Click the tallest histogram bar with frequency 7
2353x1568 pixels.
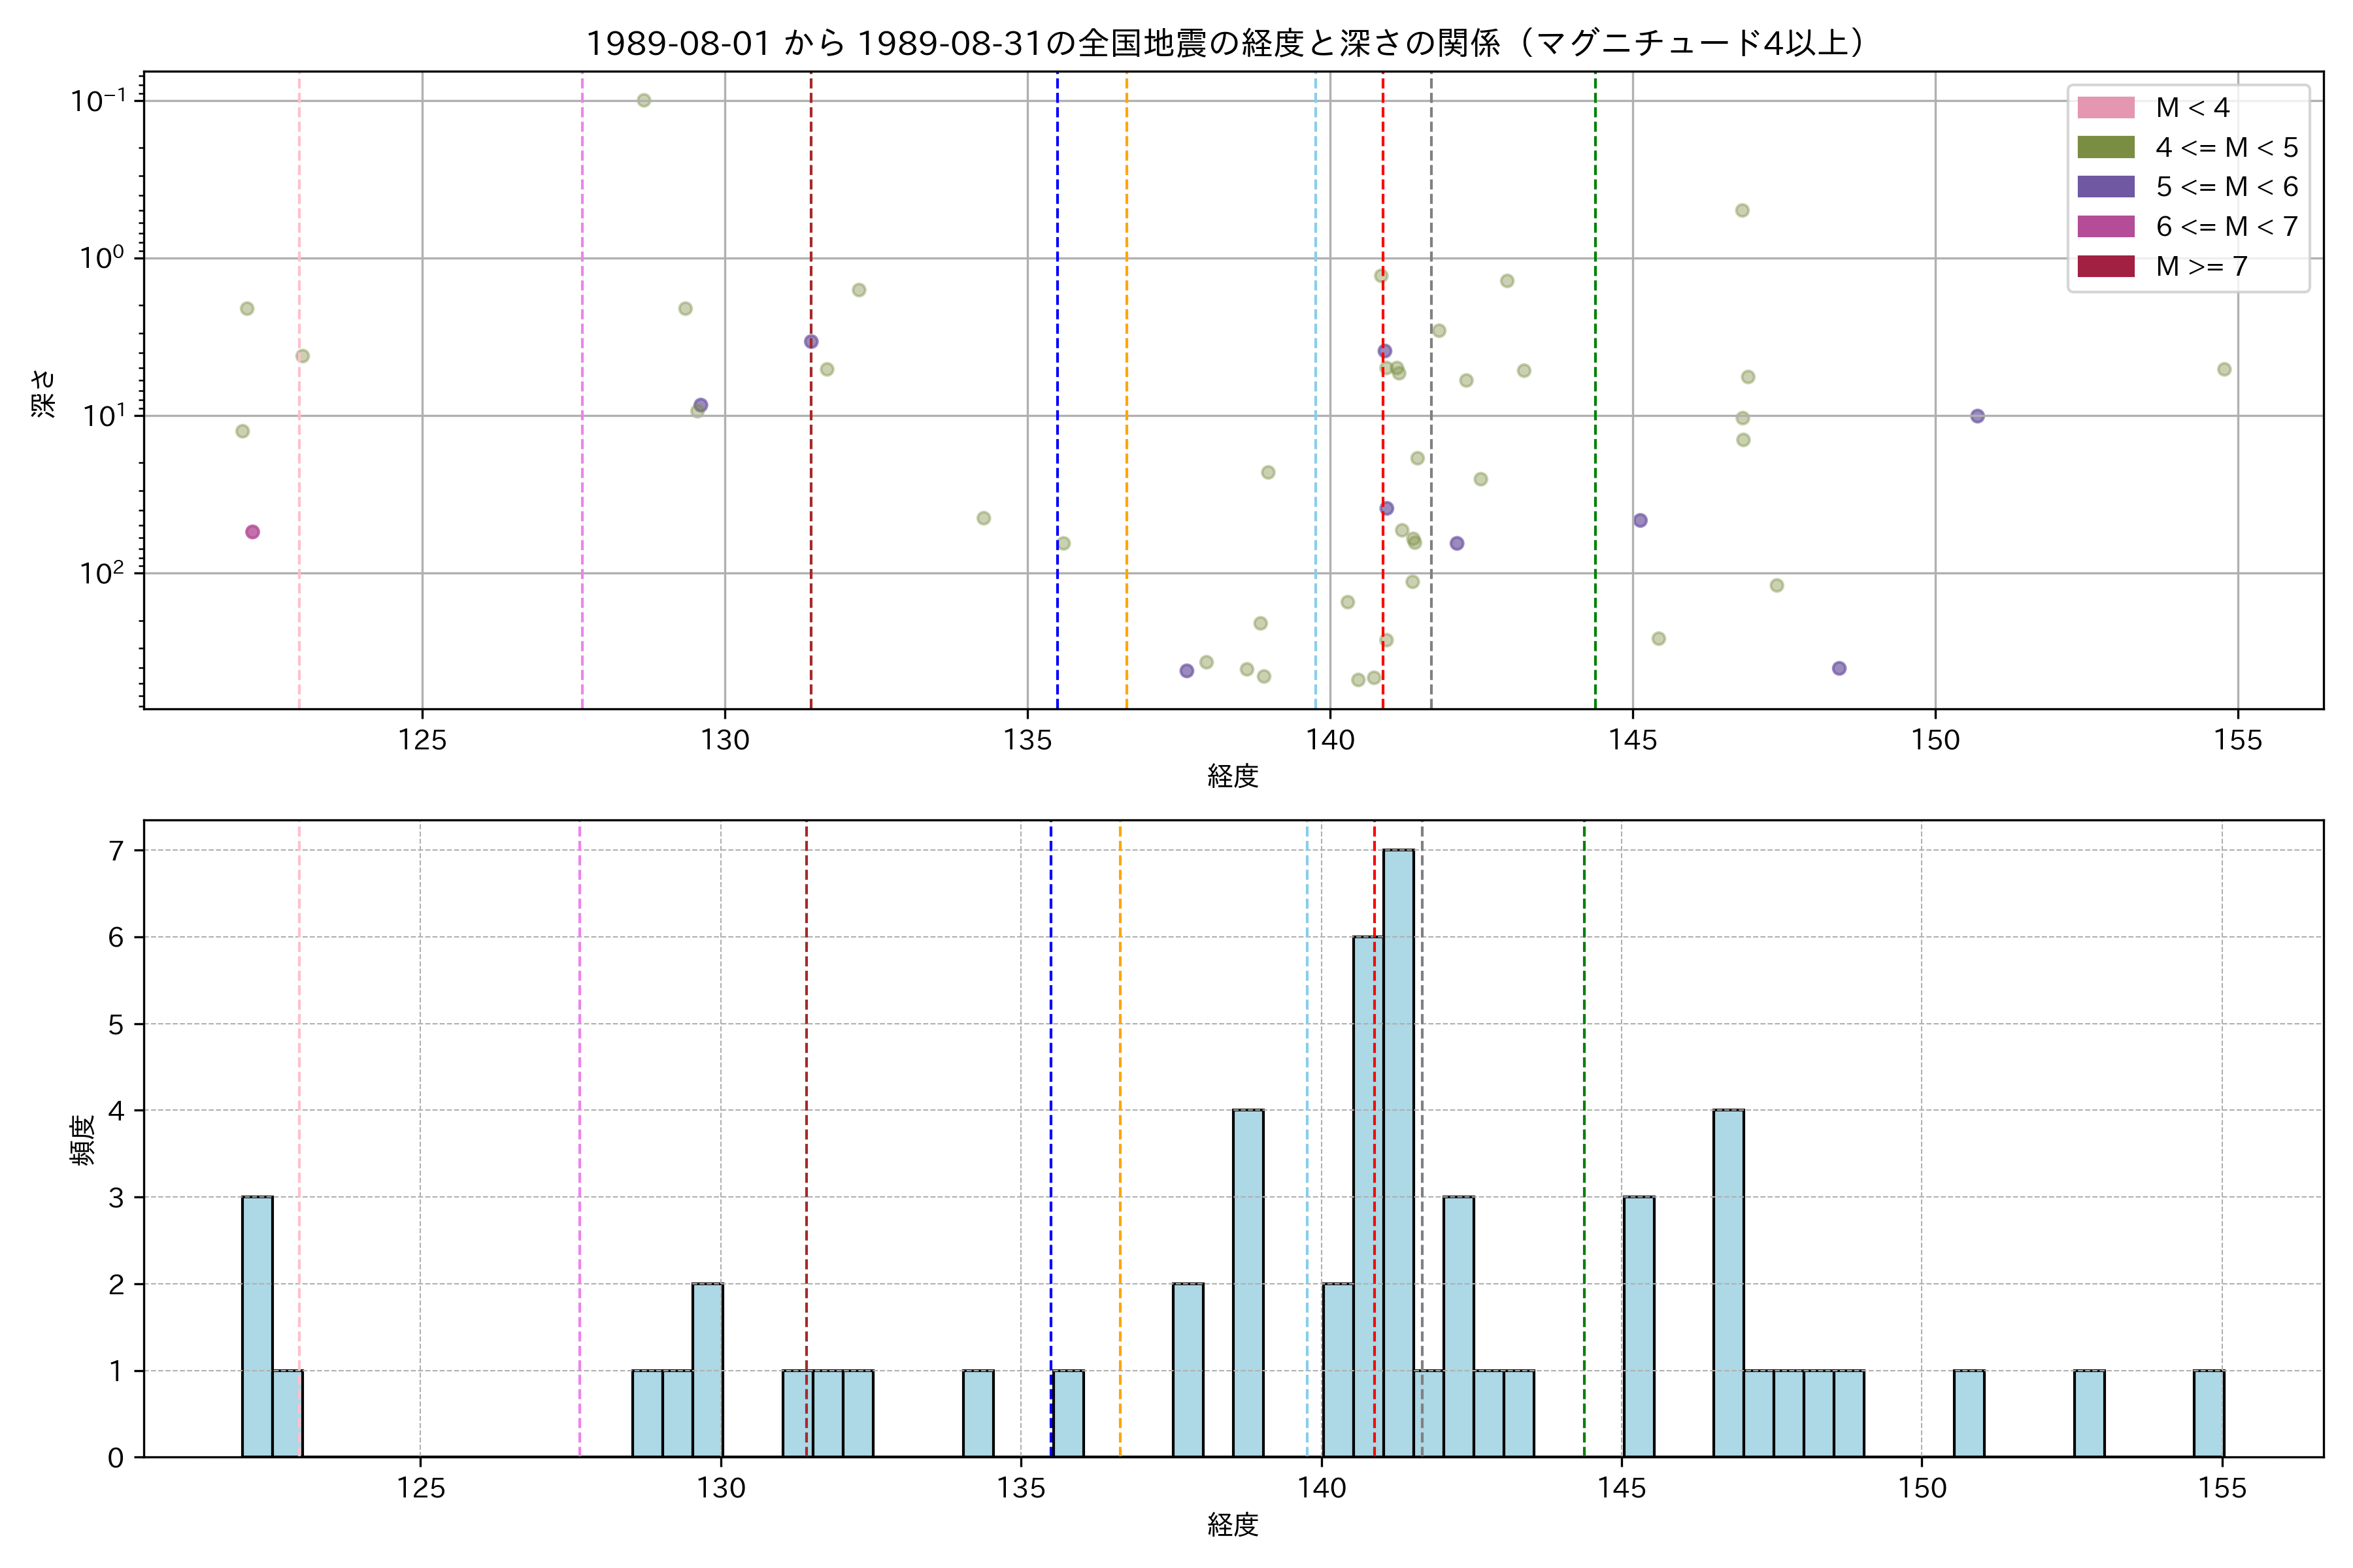1399,1150
